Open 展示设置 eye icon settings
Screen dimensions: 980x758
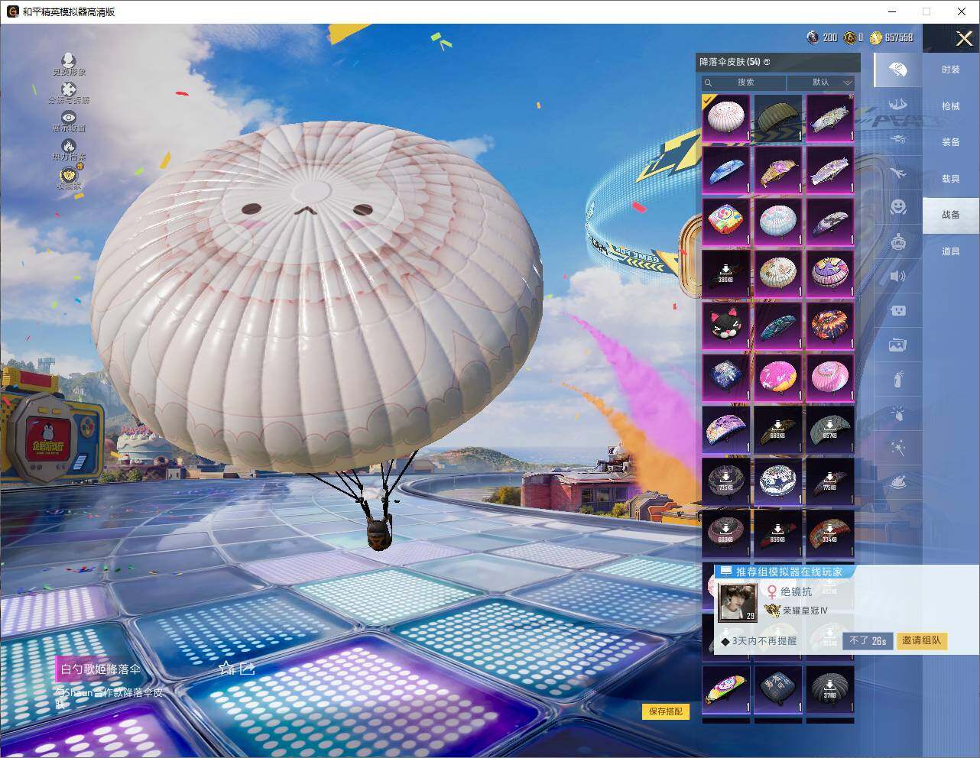point(69,117)
